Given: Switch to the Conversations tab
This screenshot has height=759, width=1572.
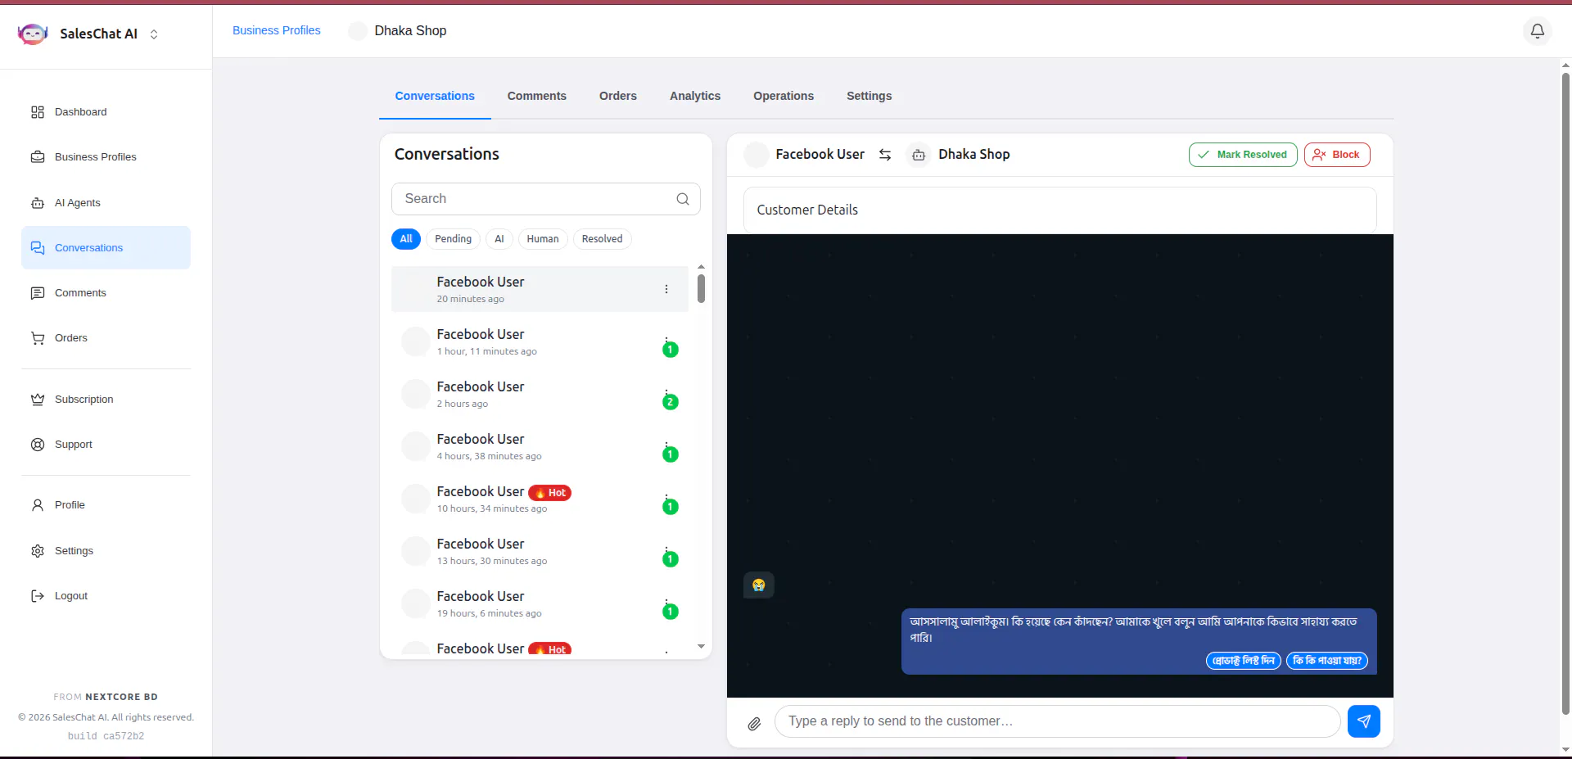Looking at the screenshot, I should coord(435,96).
